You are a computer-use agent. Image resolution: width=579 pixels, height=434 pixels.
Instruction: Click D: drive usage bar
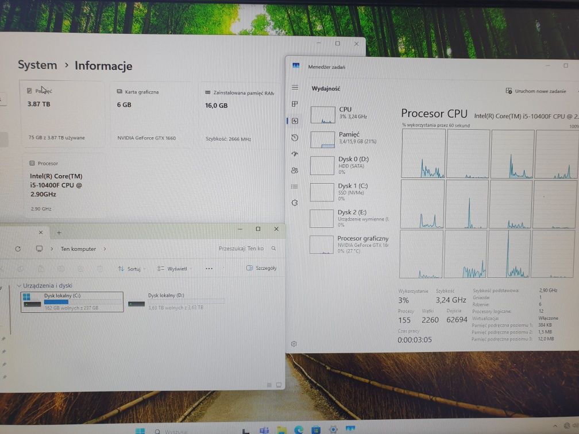click(x=186, y=301)
